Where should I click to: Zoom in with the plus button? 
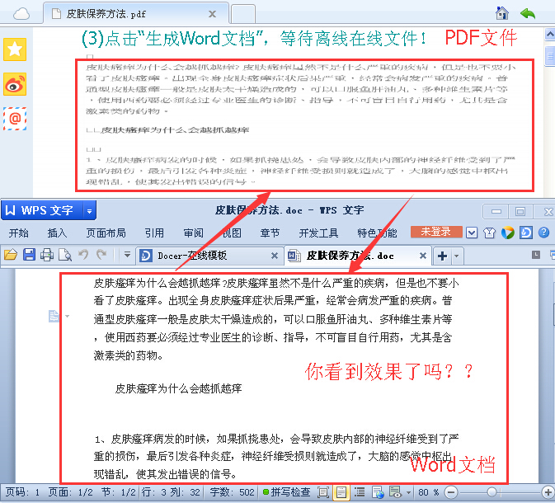[x=548, y=492]
